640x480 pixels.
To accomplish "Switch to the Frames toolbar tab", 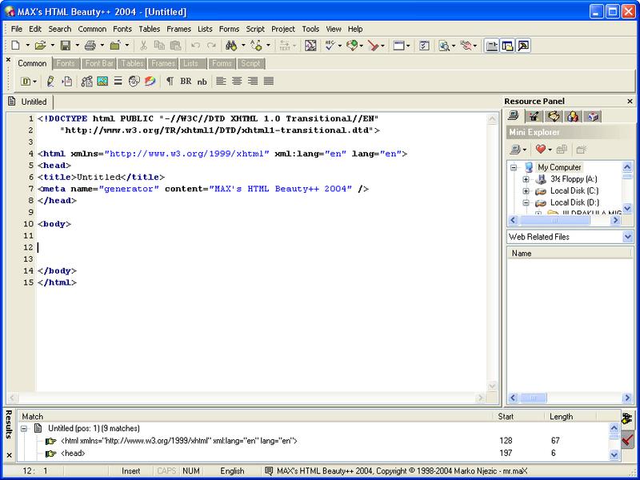I will tap(163, 63).
